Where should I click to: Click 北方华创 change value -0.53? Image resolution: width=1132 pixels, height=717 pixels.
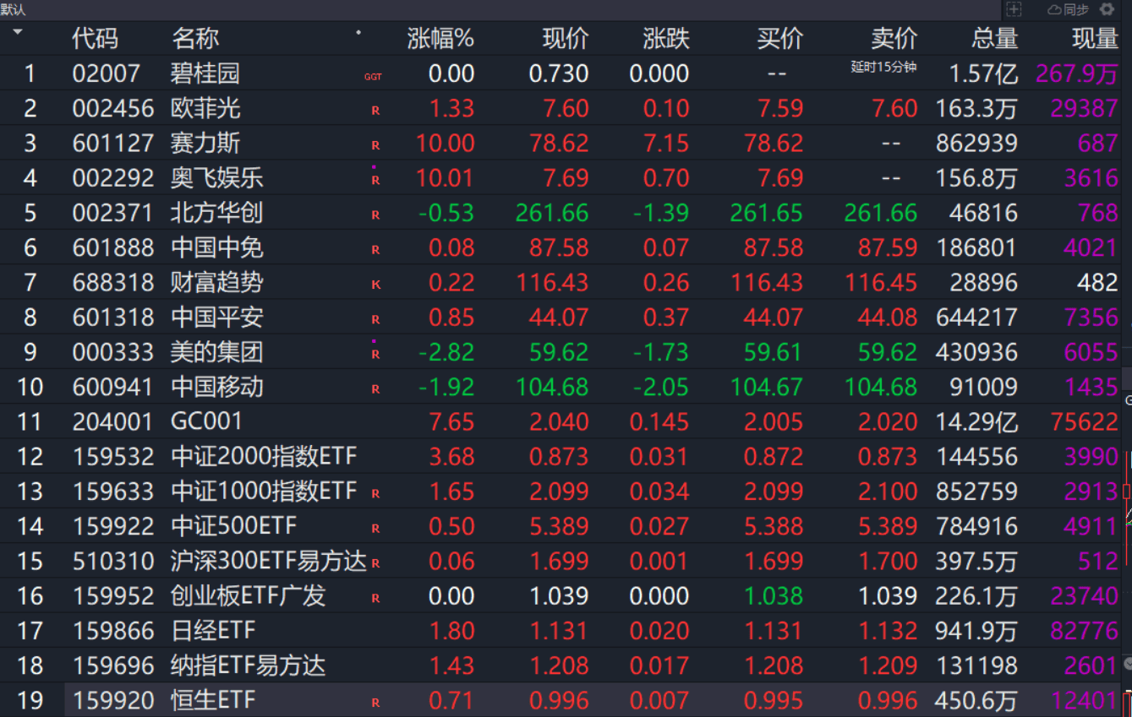(446, 213)
